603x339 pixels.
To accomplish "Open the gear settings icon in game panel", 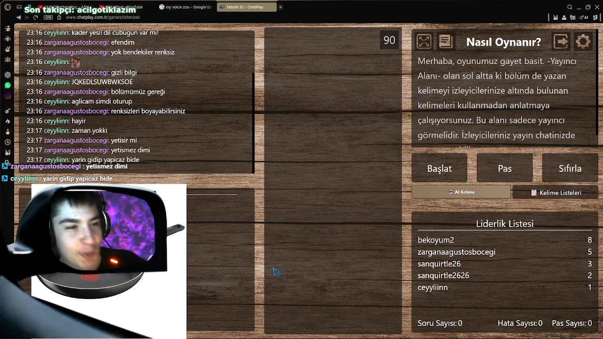I will pos(583,42).
